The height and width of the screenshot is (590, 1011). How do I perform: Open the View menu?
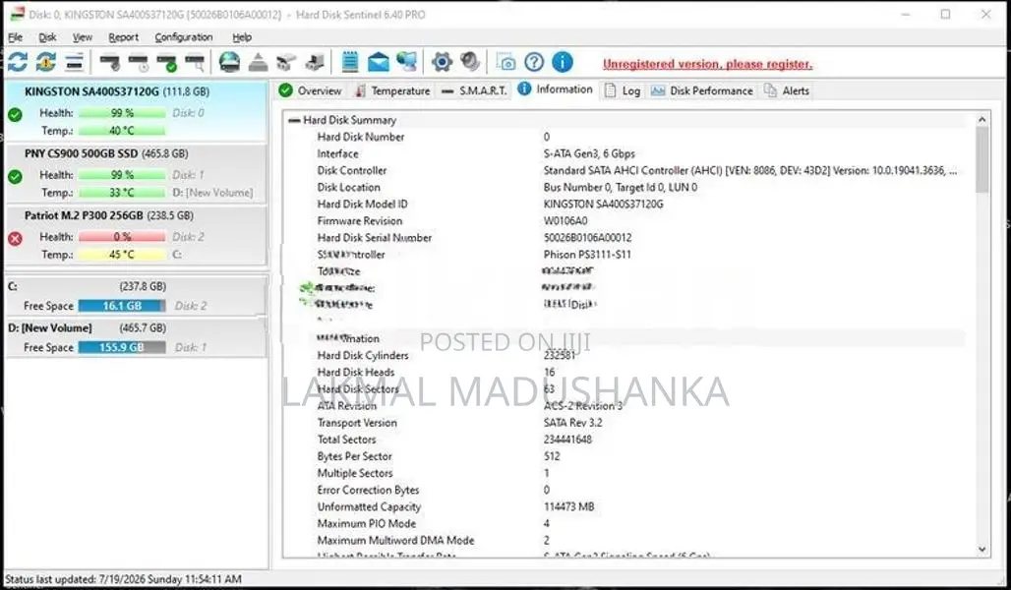tap(82, 37)
